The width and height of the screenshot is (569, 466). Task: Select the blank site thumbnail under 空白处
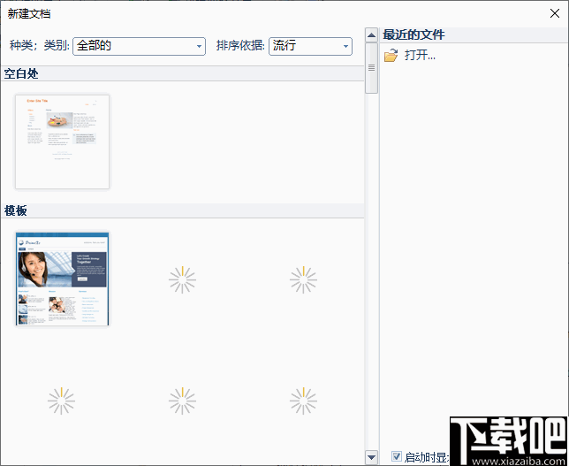pos(62,141)
